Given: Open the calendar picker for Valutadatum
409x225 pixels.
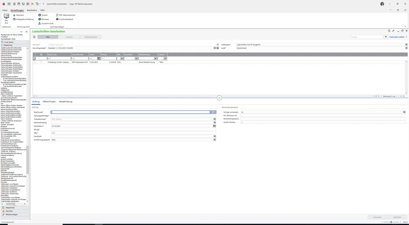Looking at the screenshot, I should [214, 126].
